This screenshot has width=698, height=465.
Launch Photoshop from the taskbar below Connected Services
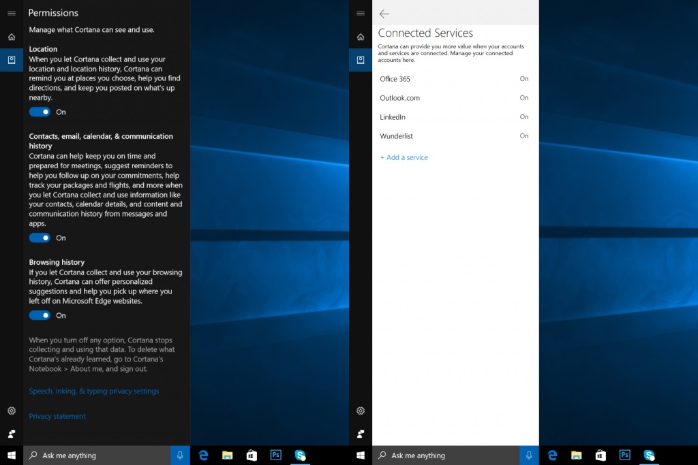coord(624,455)
